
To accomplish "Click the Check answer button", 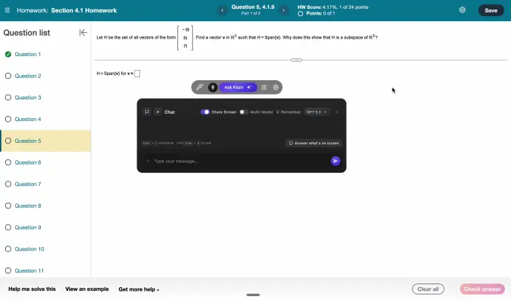I will click(x=483, y=289).
